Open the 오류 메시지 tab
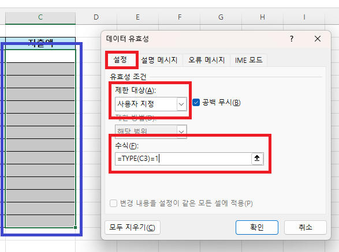339x252 pixels. pyautogui.click(x=207, y=60)
